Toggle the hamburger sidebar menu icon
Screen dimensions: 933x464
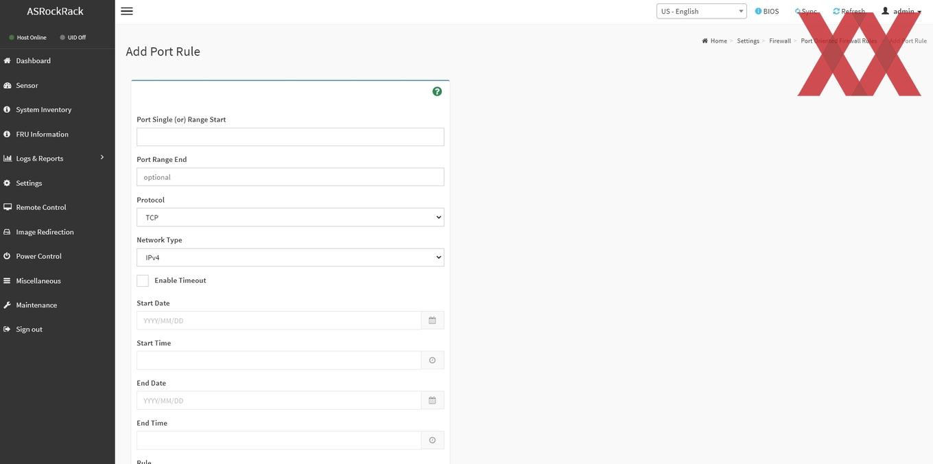(x=126, y=11)
